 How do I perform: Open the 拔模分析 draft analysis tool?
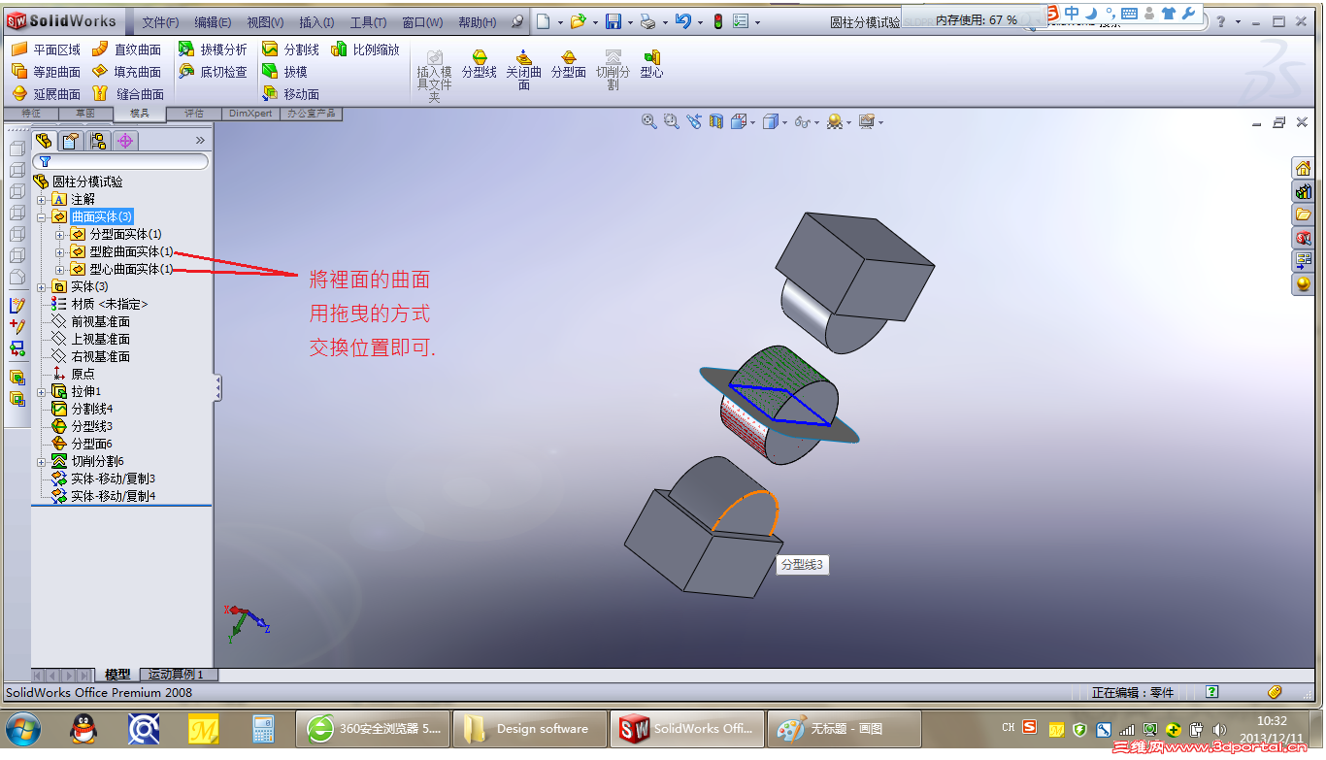click(219, 49)
